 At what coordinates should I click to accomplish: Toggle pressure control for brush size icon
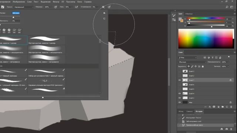(109, 7)
